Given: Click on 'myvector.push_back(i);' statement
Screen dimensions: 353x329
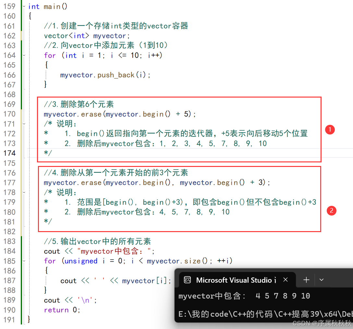Looking at the screenshot, I should tap(105, 75).
